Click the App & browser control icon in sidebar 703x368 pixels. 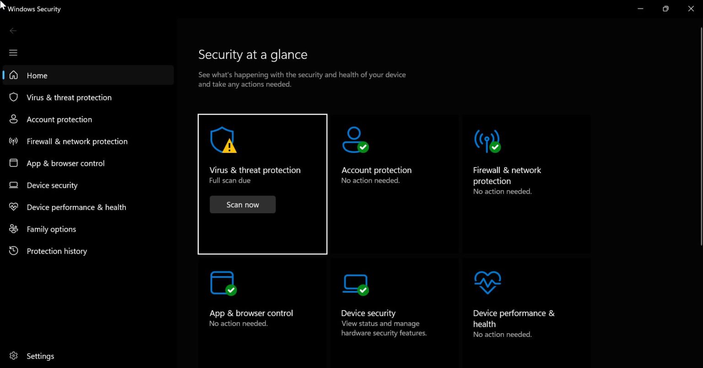click(13, 163)
